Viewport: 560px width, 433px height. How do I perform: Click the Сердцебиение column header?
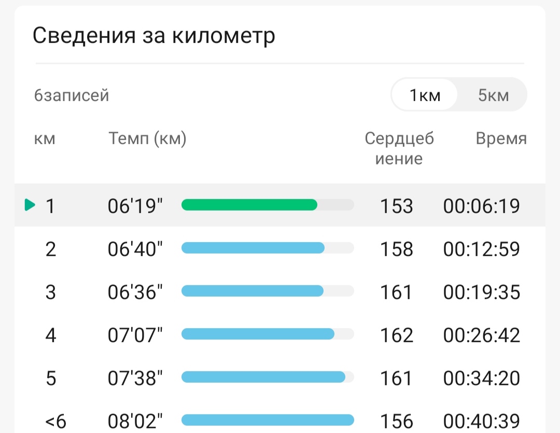coord(399,148)
